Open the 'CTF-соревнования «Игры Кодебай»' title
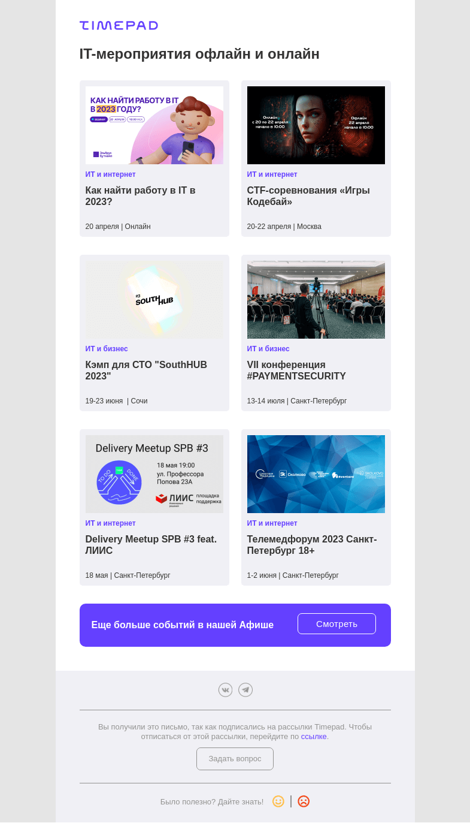Viewport: 470px width, 823px height. 308,196
